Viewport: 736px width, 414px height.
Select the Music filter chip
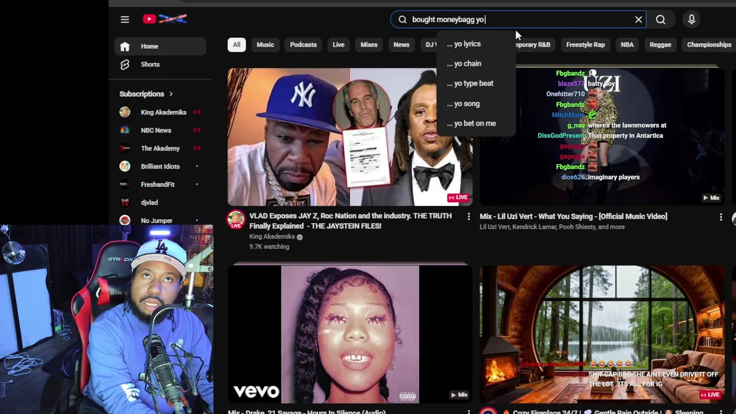[265, 44]
